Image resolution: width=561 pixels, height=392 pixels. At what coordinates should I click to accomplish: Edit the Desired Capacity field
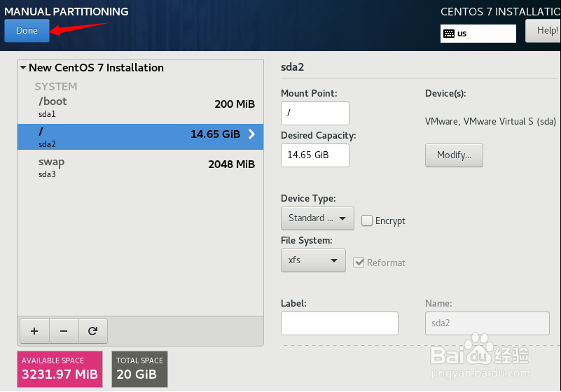pos(315,155)
